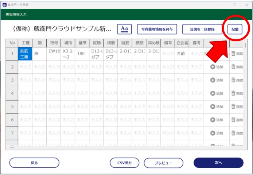Select row number 1 header

pyautogui.click(x=12, y=54)
